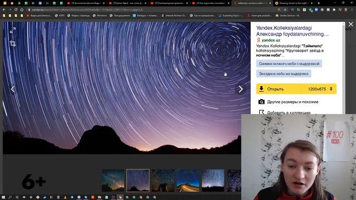This screenshot has height=200, width=356.
Task: Select the 'Звездное небо на выдержке' tag
Action: pyautogui.click(x=284, y=74)
